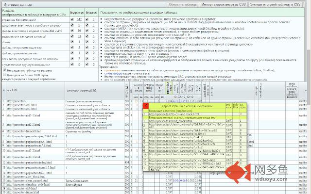Enable Выводить не более 1000 строк checkbox
Image resolution: width=311 pixels, height=194 pixels.
coord(4,75)
